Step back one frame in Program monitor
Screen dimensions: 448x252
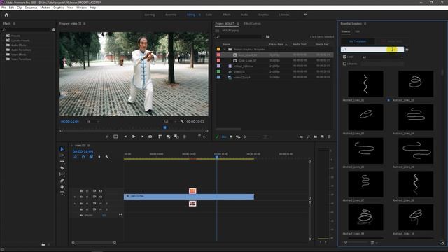point(126,137)
